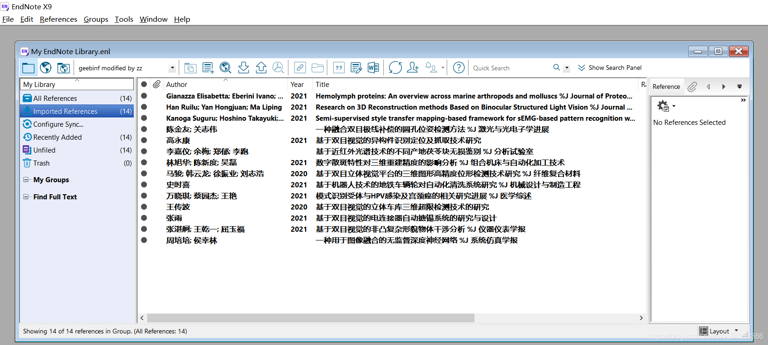Click the Format Bibliography icon

pos(356,68)
